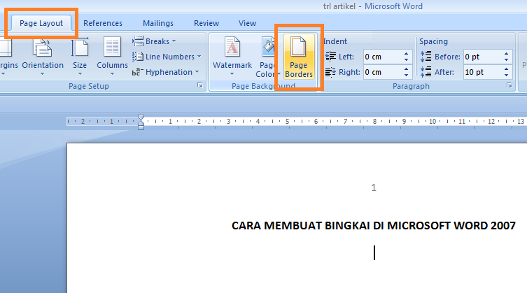This screenshot has height=293, width=527.
Task: Expand the Columns dropdown arrow
Action: tap(112, 74)
